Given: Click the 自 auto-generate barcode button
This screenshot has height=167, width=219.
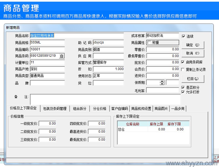Looking at the screenshot, I should coord(62,56).
